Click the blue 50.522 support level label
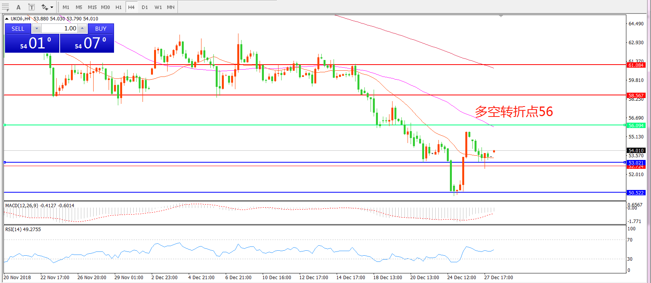 [x=636, y=193]
